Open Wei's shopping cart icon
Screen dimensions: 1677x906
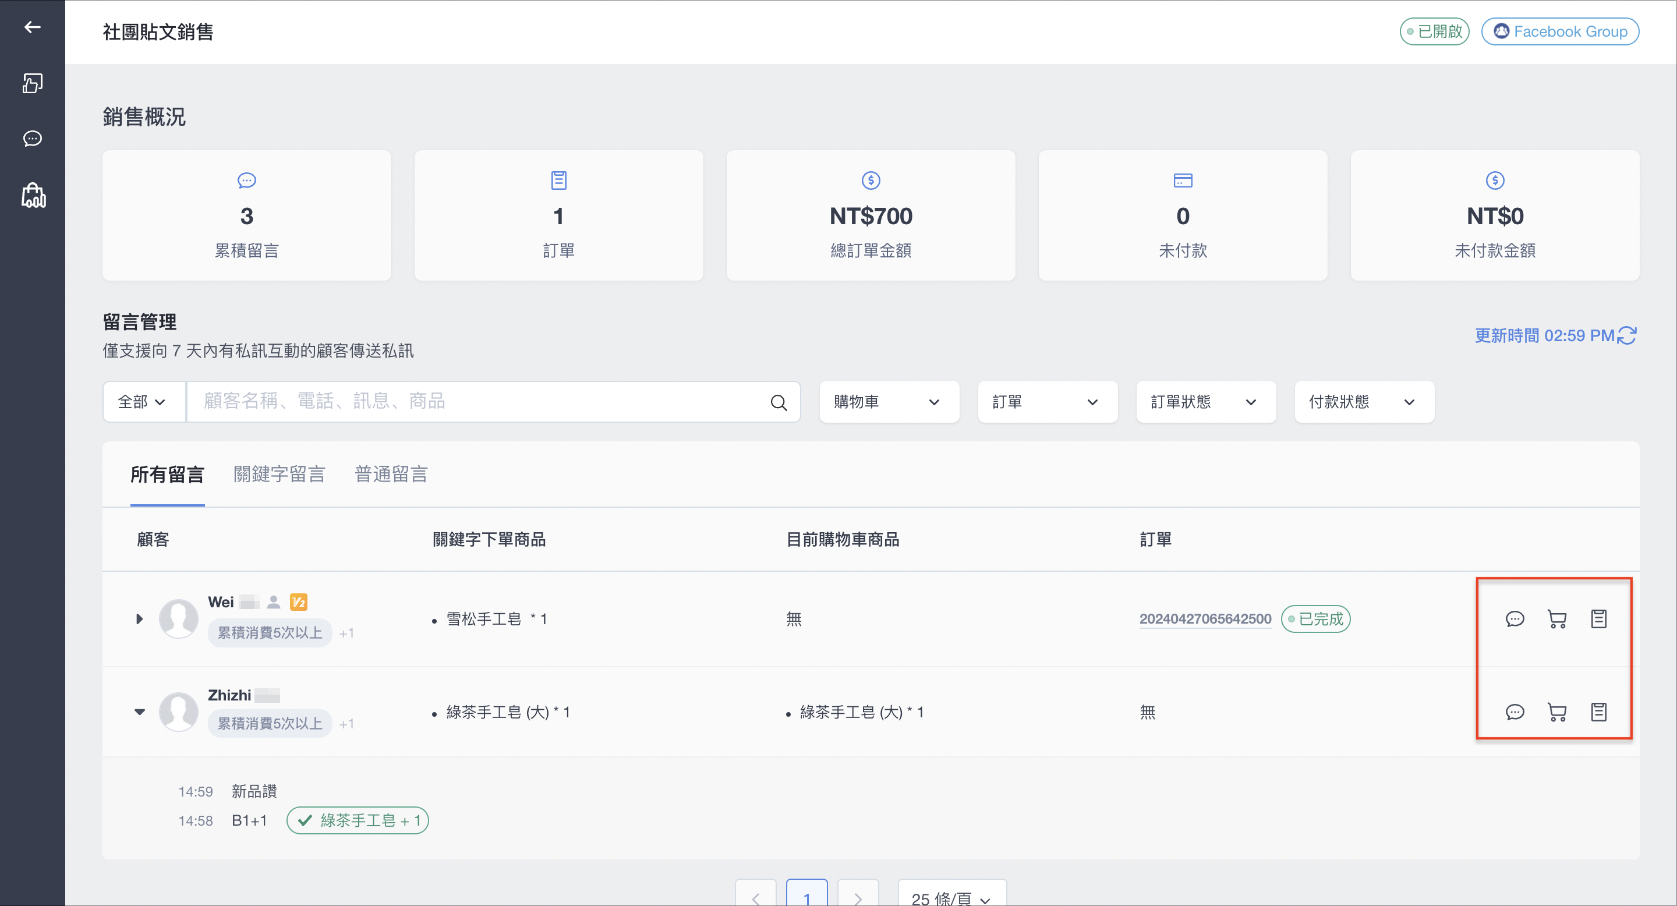(1556, 619)
